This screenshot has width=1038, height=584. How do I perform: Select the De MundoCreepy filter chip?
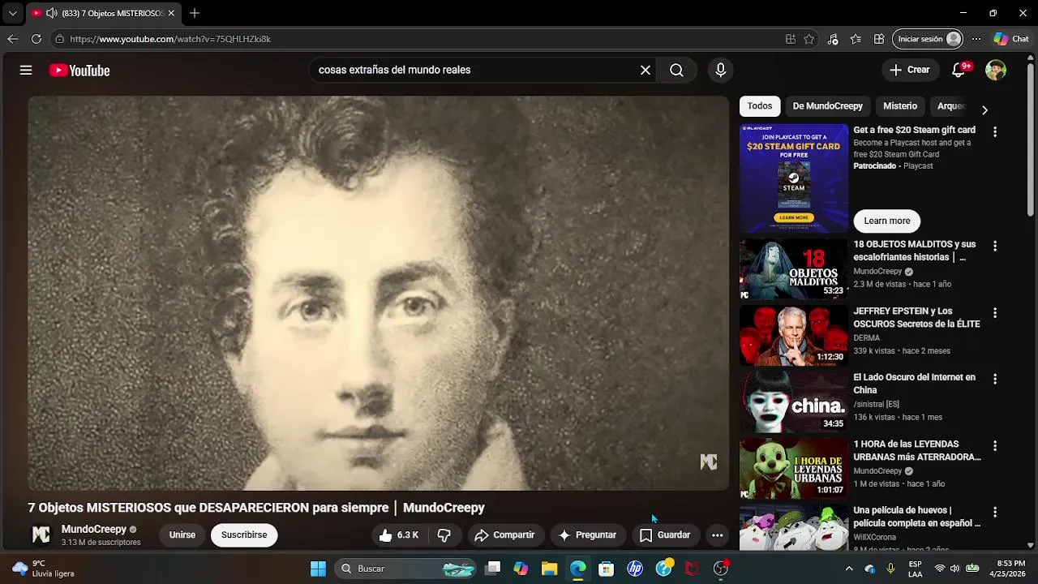click(827, 106)
